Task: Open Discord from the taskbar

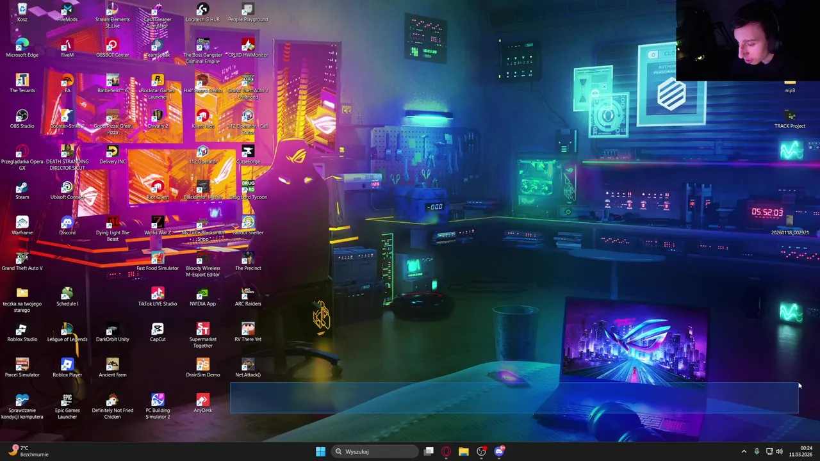Action: (x=499, y=451)
